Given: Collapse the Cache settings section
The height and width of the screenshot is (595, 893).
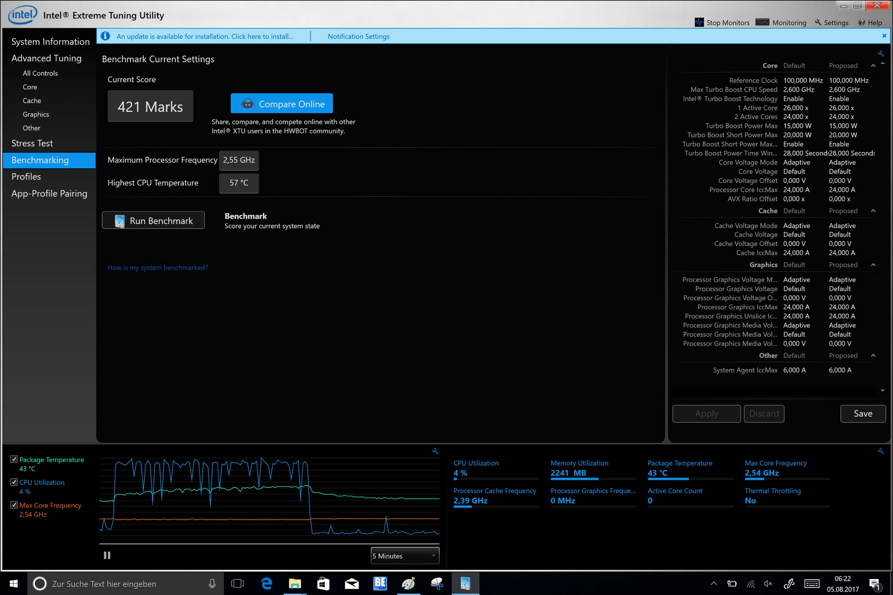Looking at the screenshot, I should [x=873, y=211].
